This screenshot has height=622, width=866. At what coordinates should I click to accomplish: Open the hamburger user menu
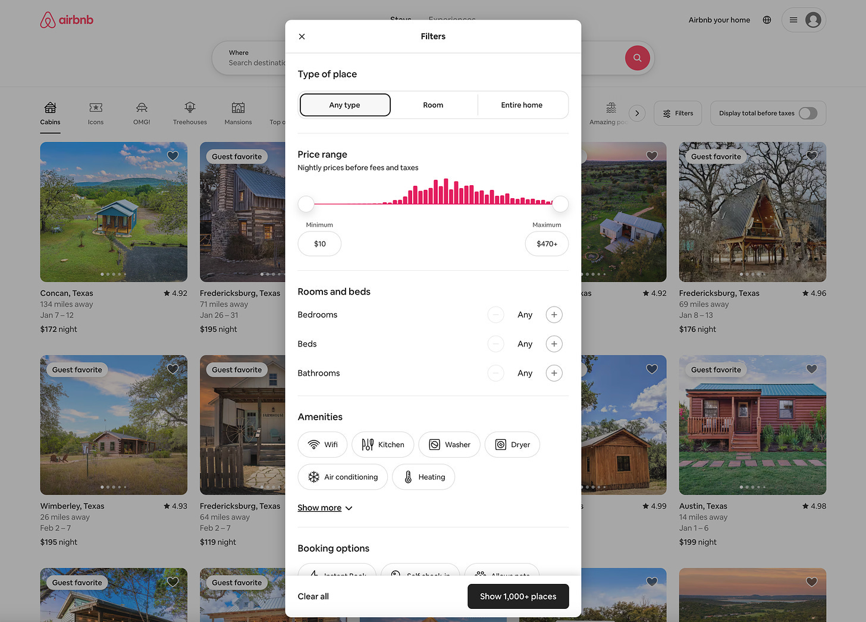[793, 20]
